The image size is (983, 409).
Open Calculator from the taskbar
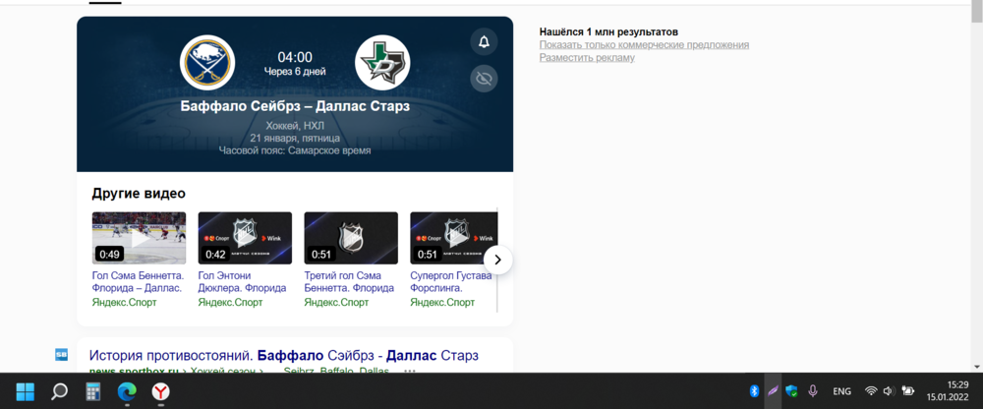click(x=93, y=391)
